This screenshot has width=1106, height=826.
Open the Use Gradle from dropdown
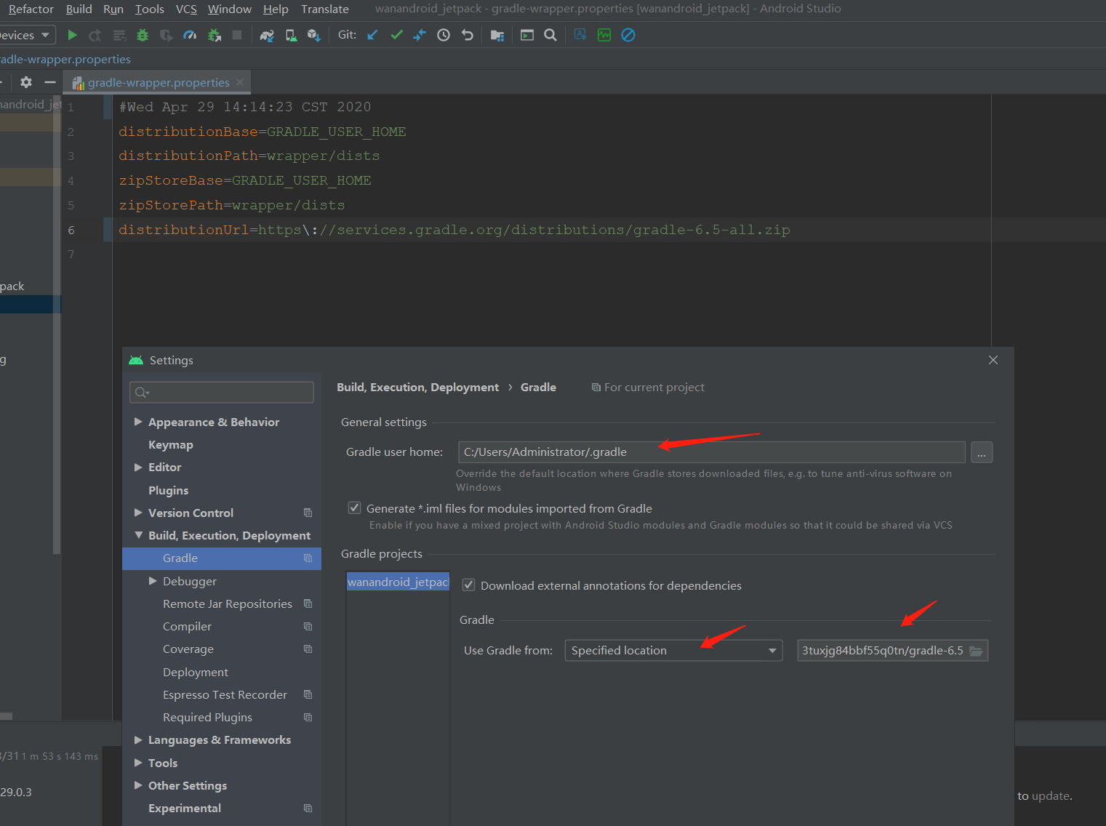[x=673, y=651]
